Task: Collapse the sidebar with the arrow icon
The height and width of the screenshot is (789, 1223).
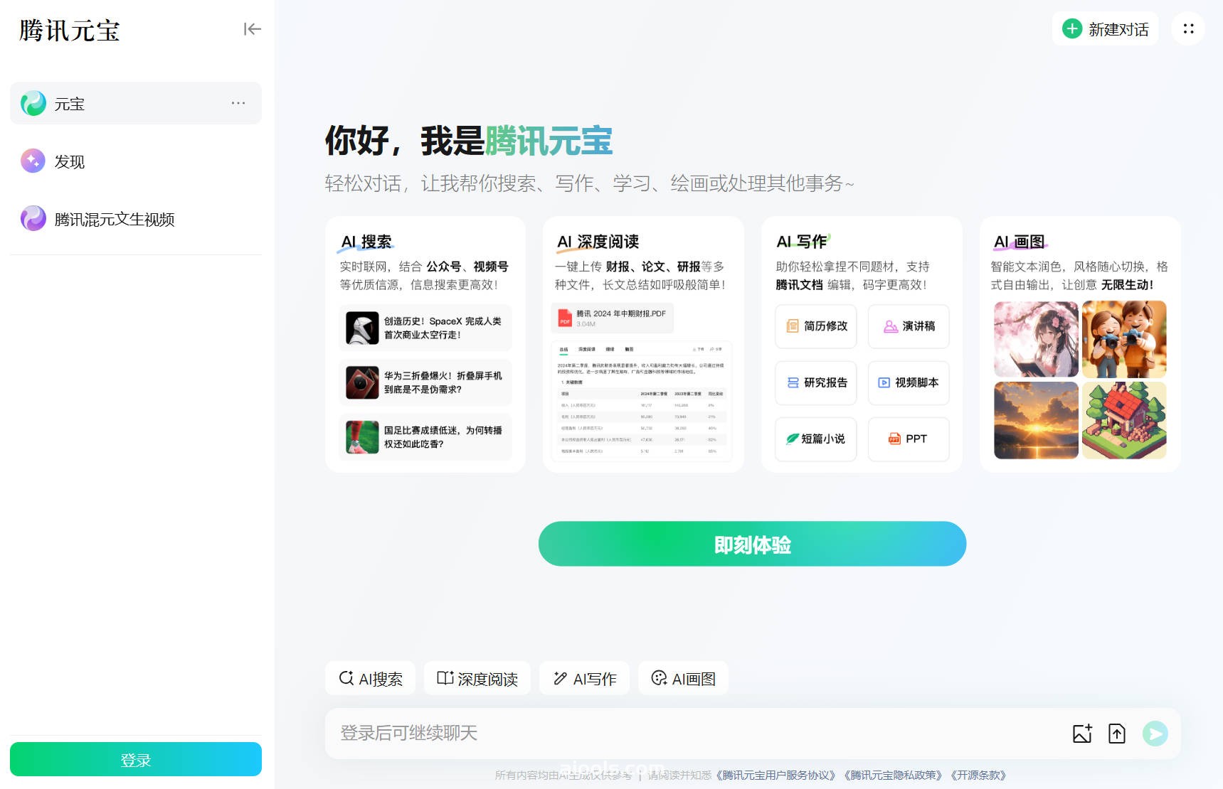Action: pyautogui.click(x=253, y=29)
